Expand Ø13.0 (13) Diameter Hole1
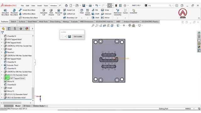This screenshot has width=201, height=113. 2,94
